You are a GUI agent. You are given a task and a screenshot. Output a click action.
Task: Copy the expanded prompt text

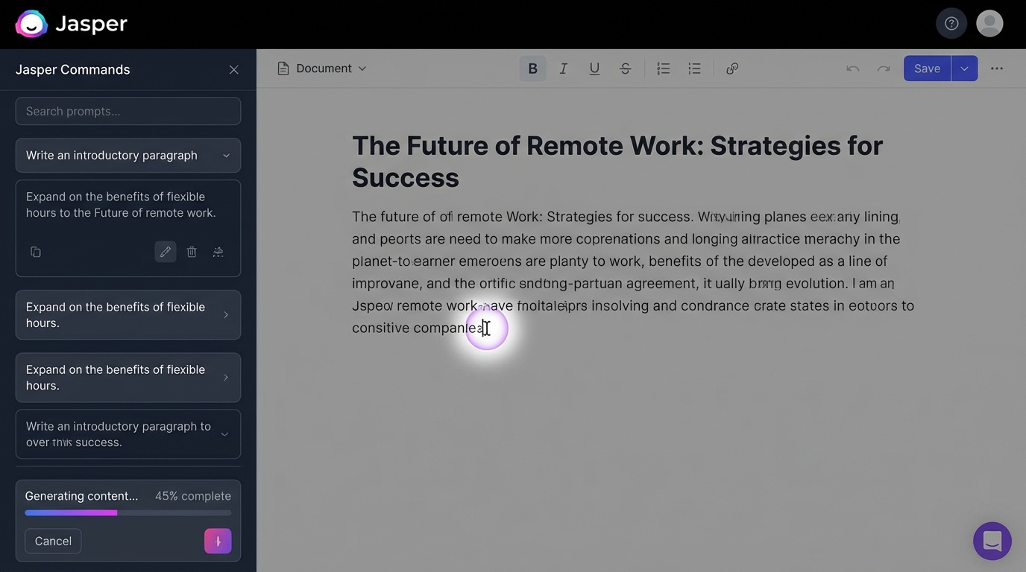pyautogui.click(x=36, y=252)
